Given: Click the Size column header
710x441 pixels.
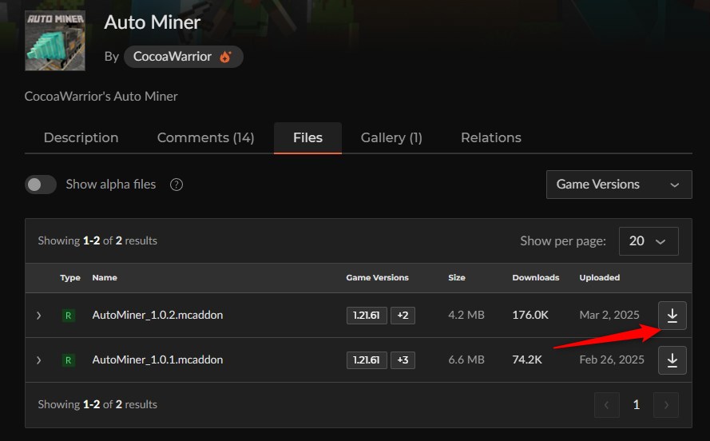Looking at the screenshot, I should pyautogui.click(x=457, y=277).
